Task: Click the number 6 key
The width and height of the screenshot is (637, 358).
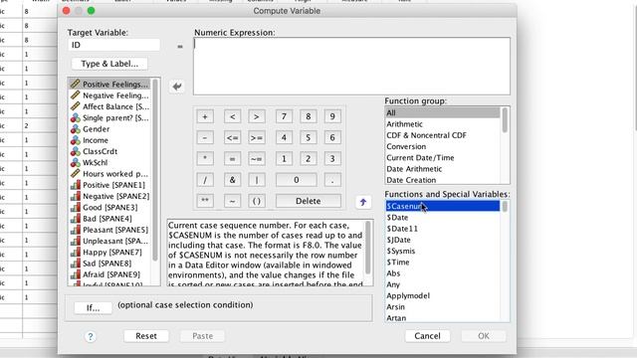Action: pyautogui.click(x=332, y=138)
